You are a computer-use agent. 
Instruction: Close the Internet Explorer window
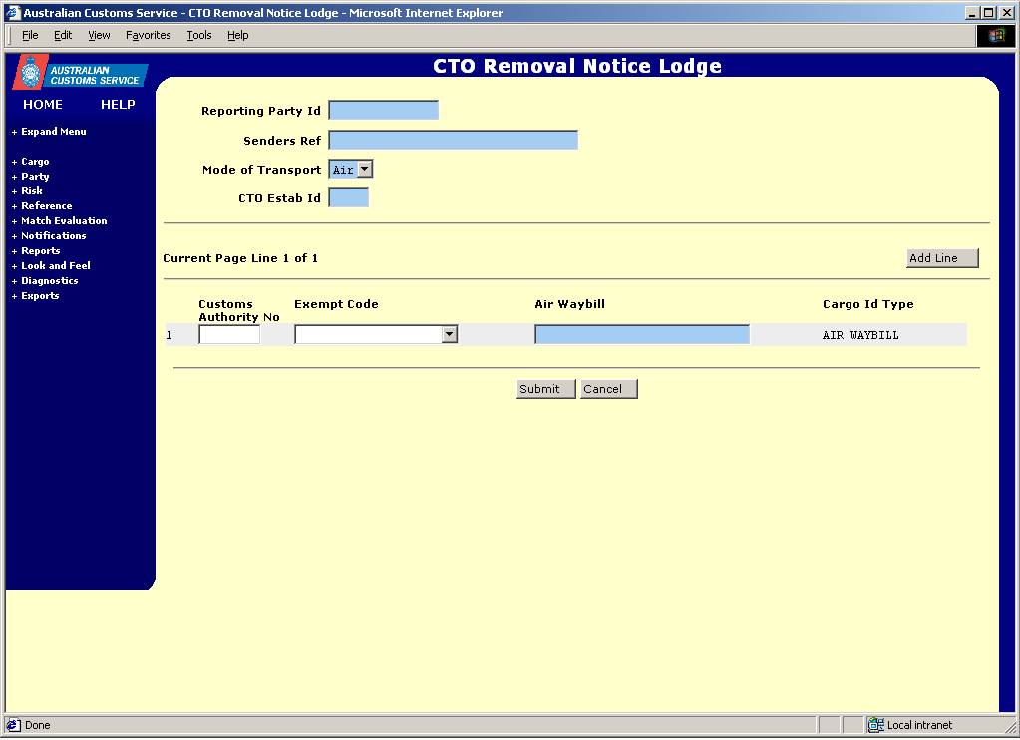tap(1006, 12)
